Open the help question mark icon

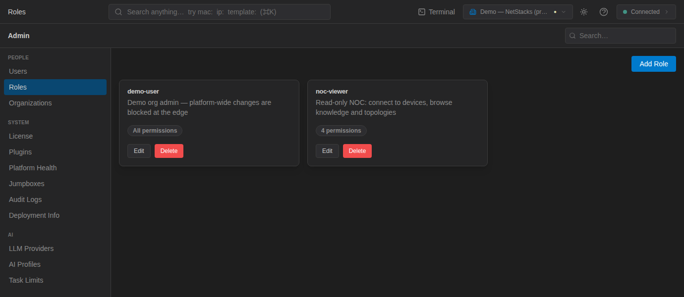[x=604, y=12]
